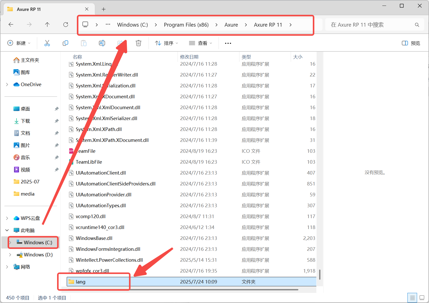Click the vertical scrollbar thumb in file list
Viewport: 429px width, 303px height.
(319, 274)
